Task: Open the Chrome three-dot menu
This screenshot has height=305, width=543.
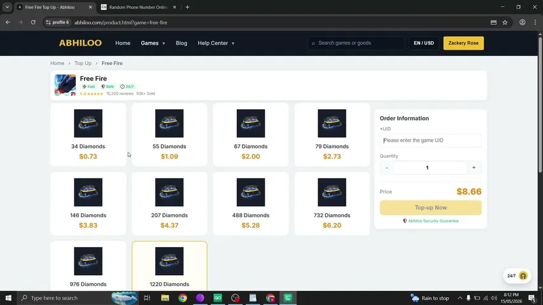Action: click(535, 22)
